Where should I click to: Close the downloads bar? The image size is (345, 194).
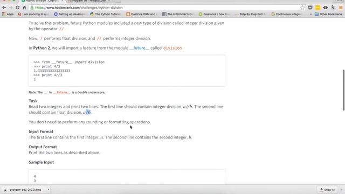point(341,190)
